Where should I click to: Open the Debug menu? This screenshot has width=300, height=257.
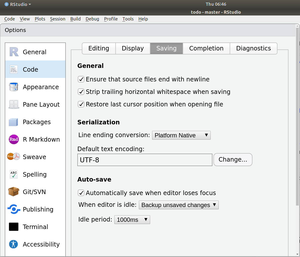pos(92,19)
